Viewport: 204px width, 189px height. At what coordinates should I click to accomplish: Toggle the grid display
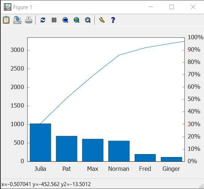point(54,20)
